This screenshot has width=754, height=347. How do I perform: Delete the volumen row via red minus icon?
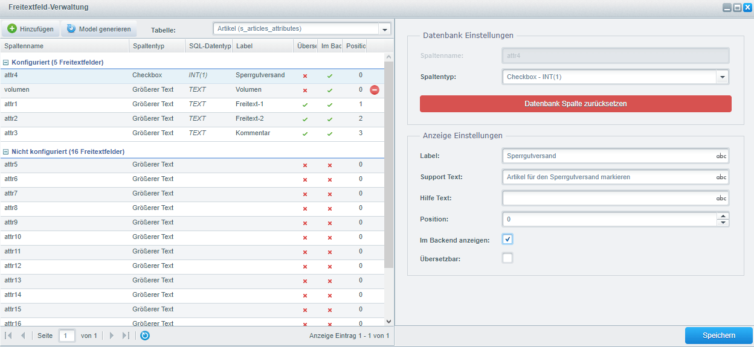point(375,90)
